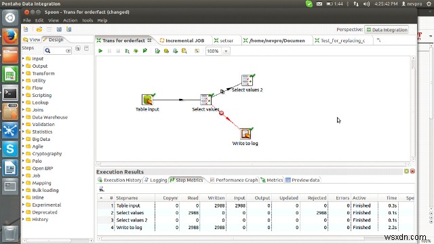Select the Write to log step

245,134
